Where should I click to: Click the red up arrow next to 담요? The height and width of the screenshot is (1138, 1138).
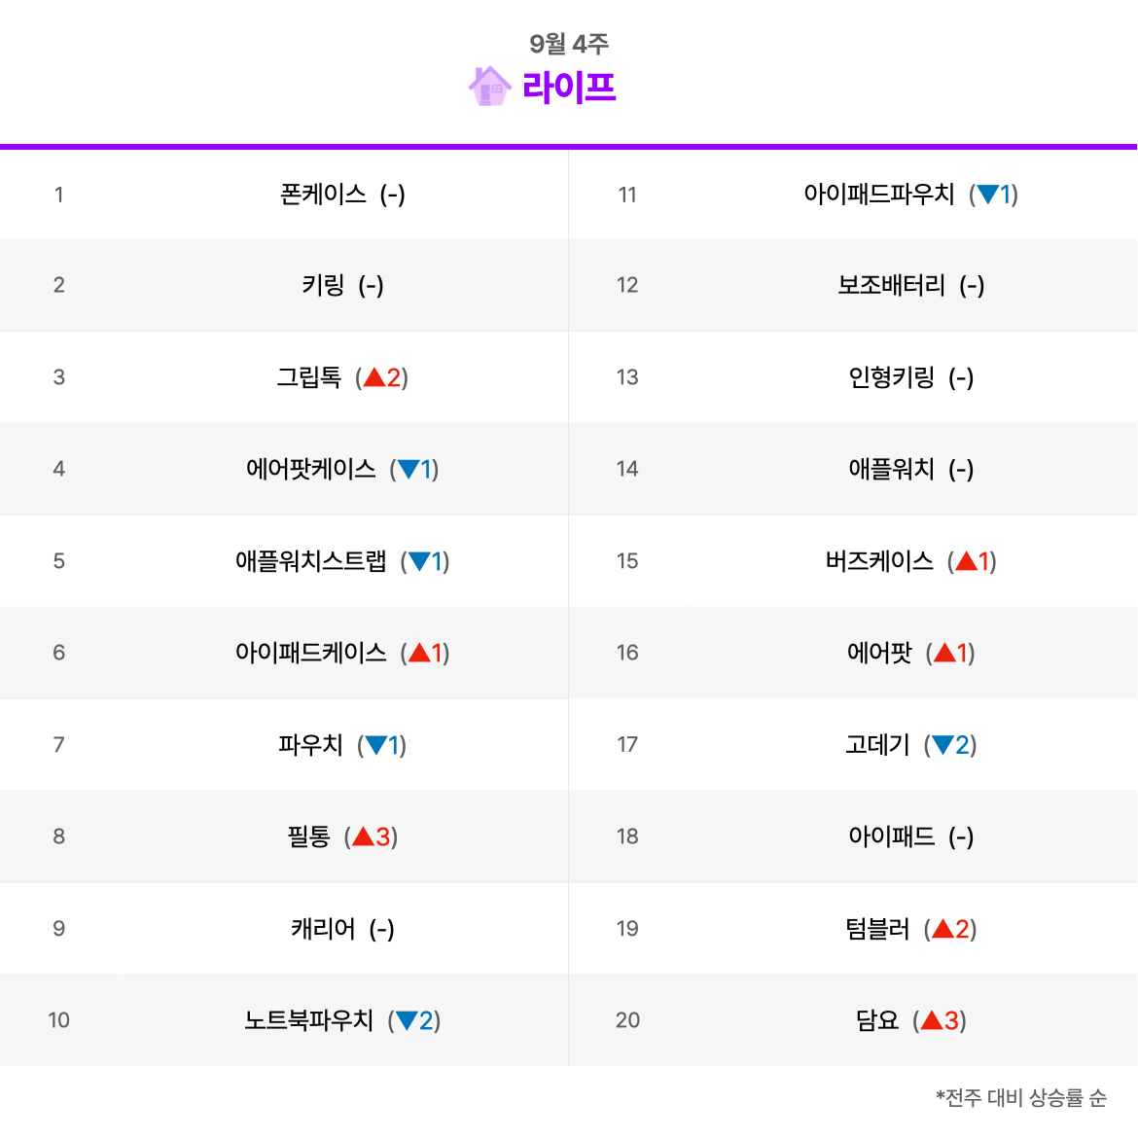click(x=932, y=1020)
